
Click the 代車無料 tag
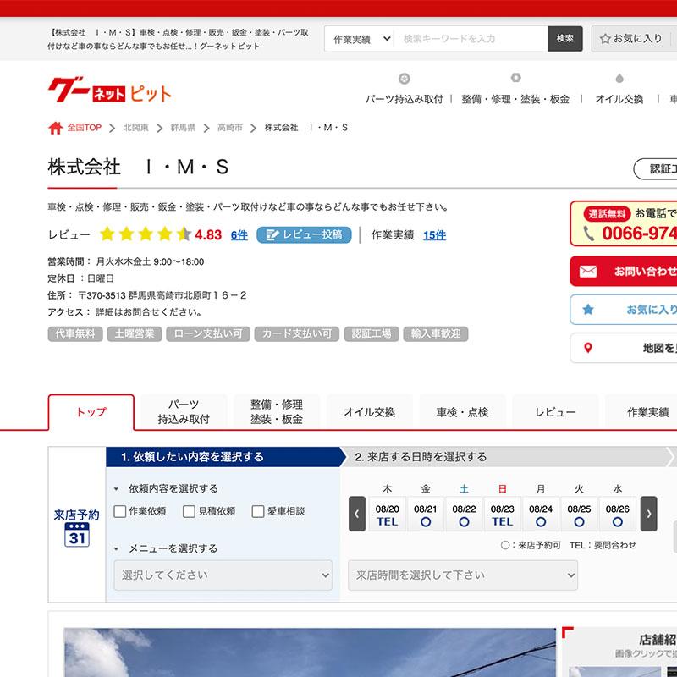[75, 333]
